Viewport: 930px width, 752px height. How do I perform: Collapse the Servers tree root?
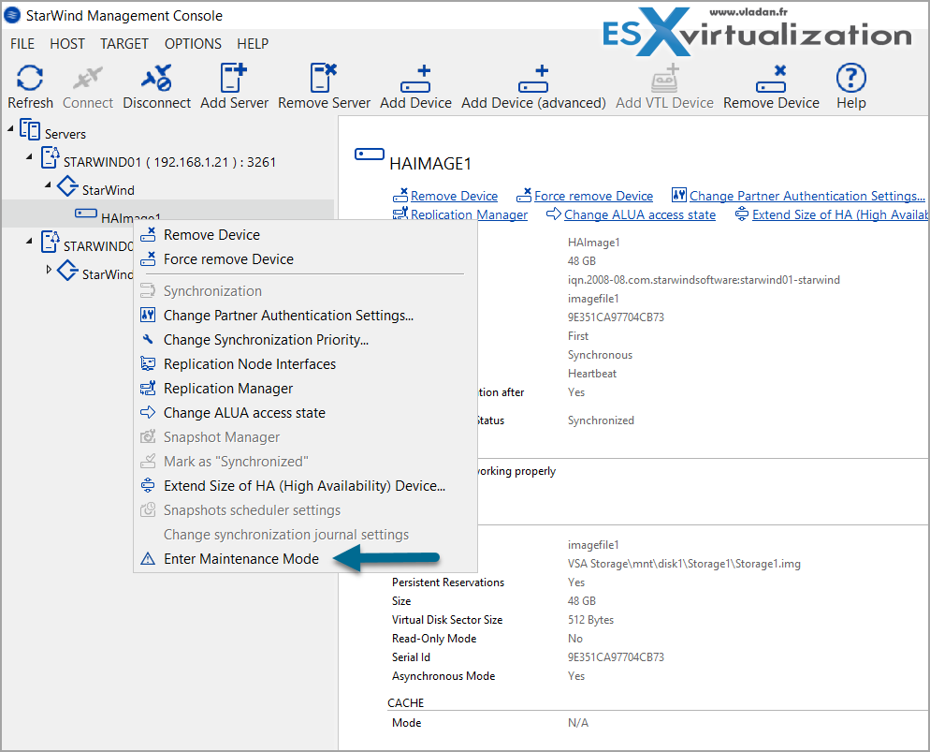click(x=10, y=128)
